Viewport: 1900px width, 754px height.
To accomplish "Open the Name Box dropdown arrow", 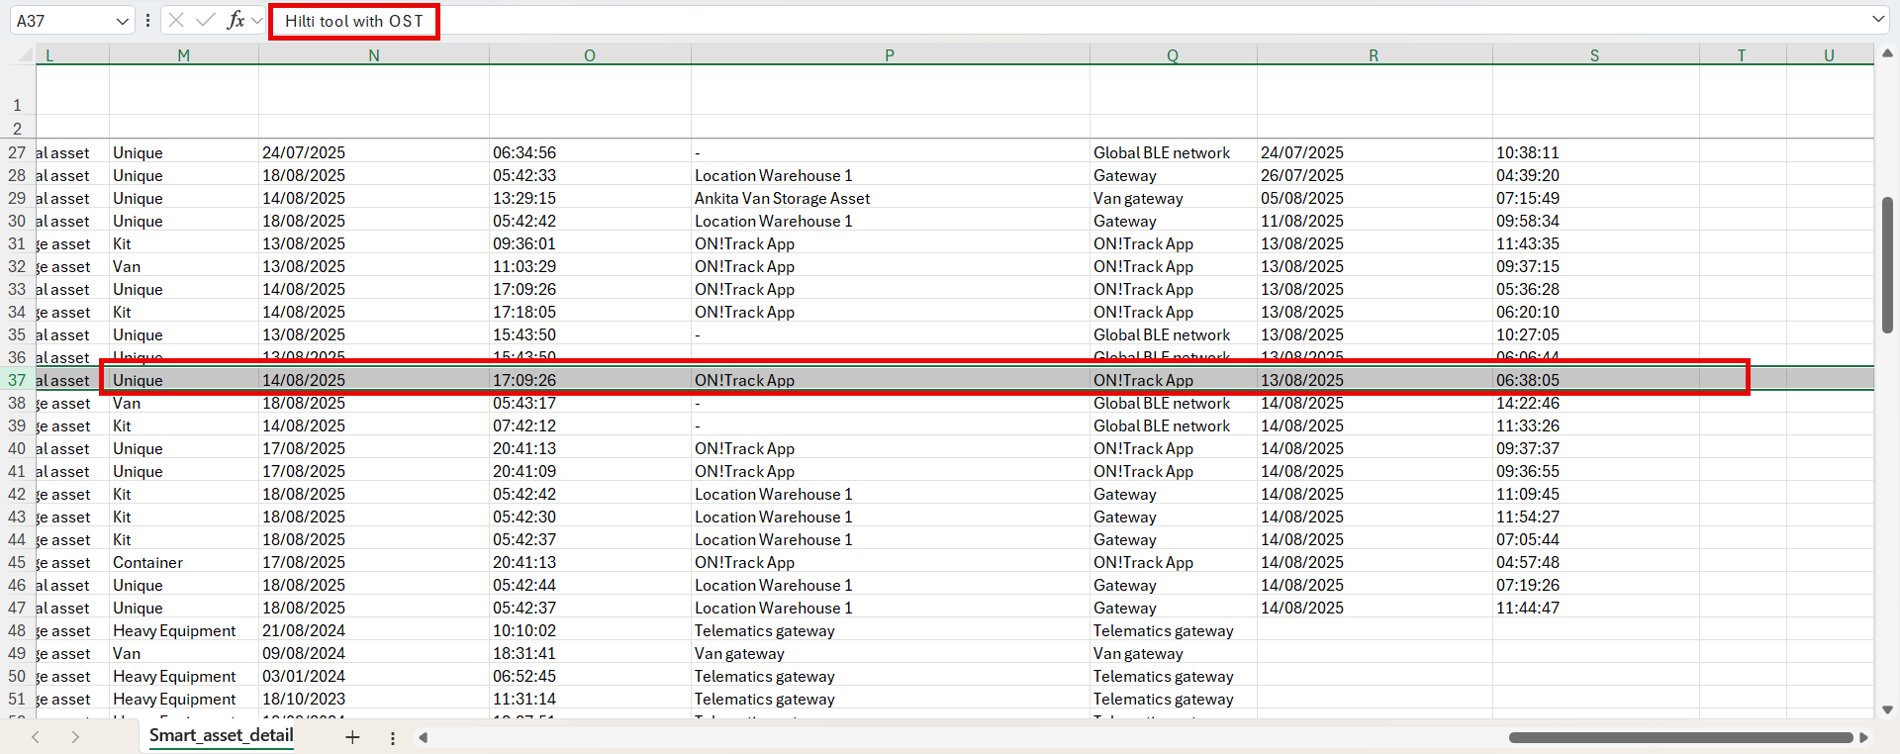I will point(122,21).
